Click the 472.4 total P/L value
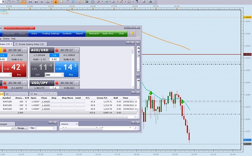The width and height of the screenshot is (252, 156). tap(92, 113)
